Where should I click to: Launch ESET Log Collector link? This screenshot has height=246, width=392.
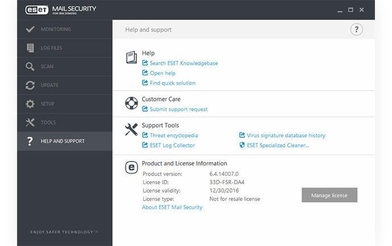pos(172,146)
